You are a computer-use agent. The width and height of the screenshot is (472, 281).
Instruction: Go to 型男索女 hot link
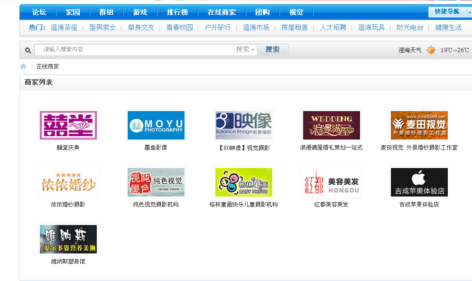coord(102,28)
